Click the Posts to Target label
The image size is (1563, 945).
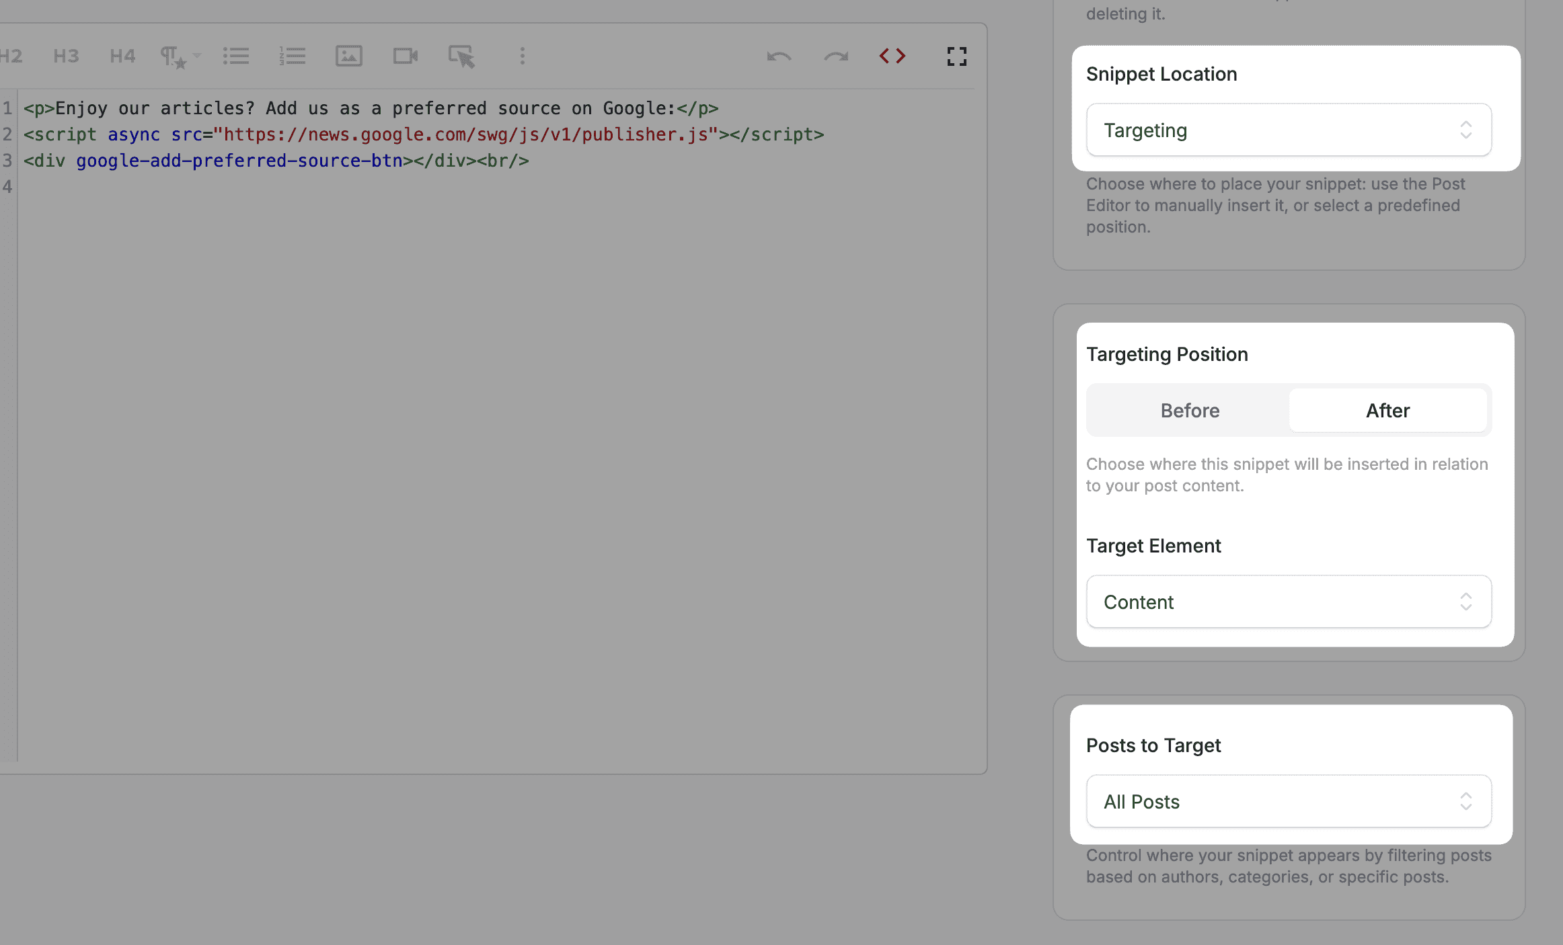point(1153,745)
